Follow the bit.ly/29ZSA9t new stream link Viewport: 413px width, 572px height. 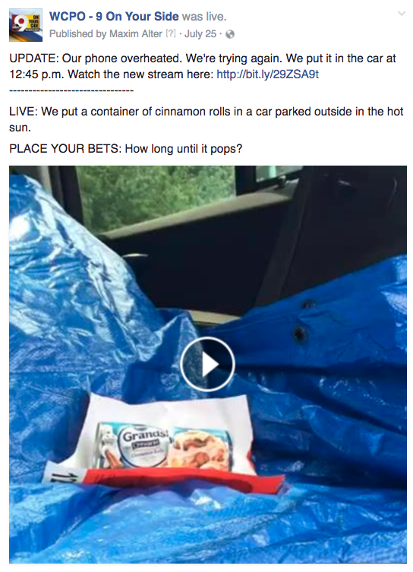tap(267, 74)
